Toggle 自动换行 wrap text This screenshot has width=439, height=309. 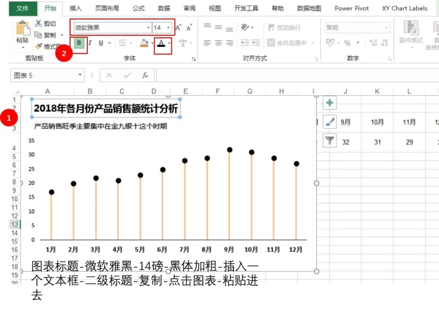tap(284, 27)
